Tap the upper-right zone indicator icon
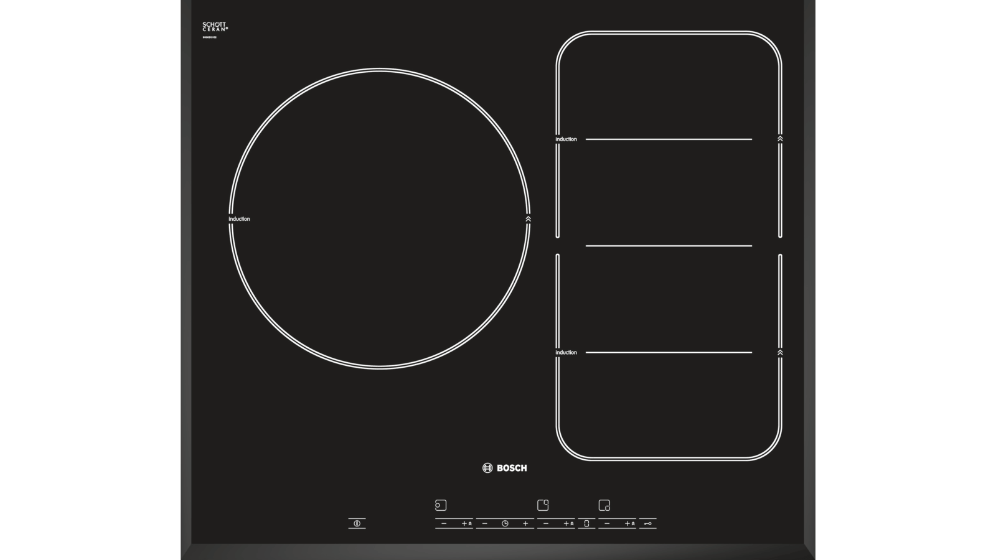The image size is (996, 560). [x=543, y=505]
